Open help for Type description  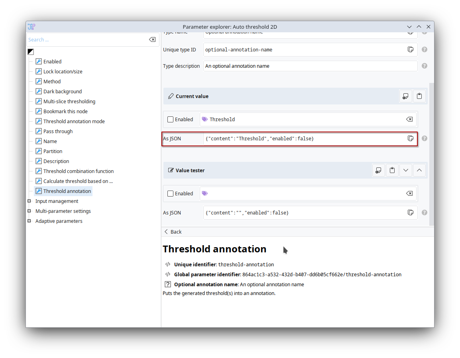pos(424,66)
